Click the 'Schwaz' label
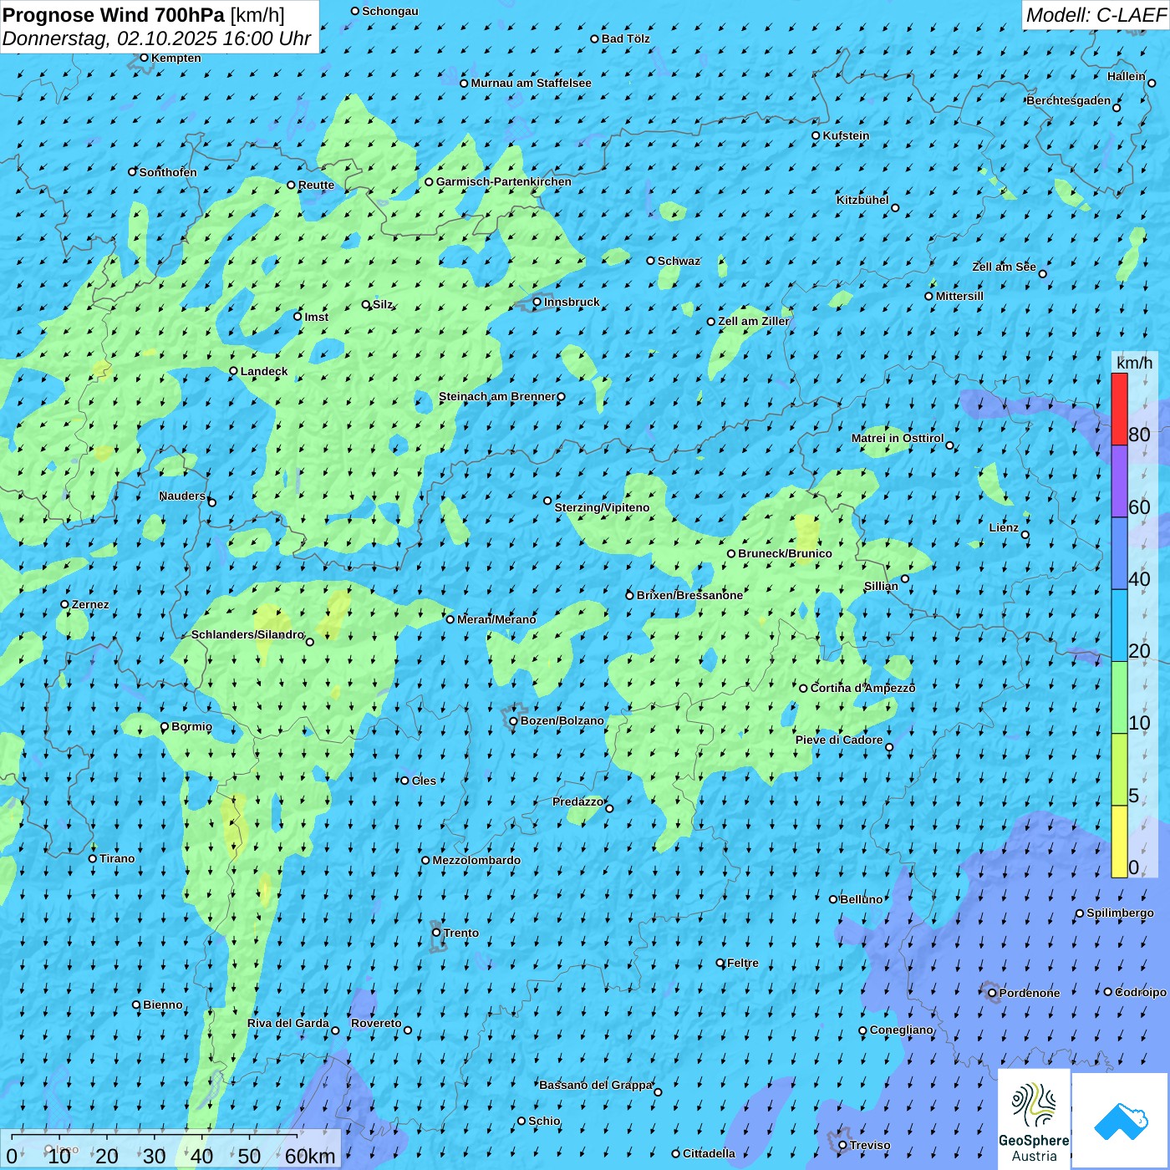Screen dimensions: 1170x1170 (679, 261)
